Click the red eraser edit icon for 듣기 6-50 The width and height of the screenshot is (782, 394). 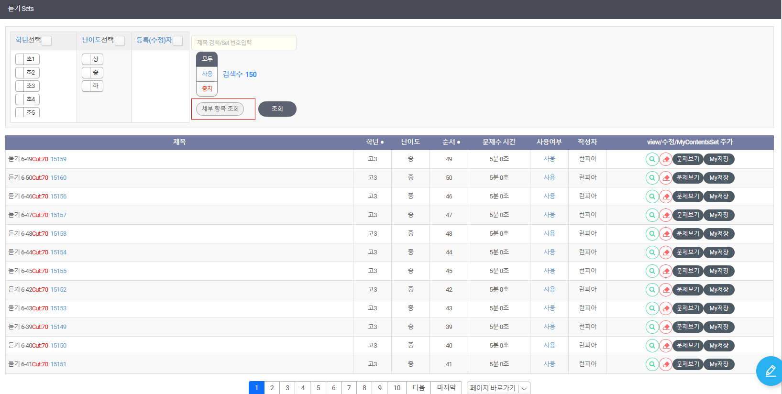665,178
